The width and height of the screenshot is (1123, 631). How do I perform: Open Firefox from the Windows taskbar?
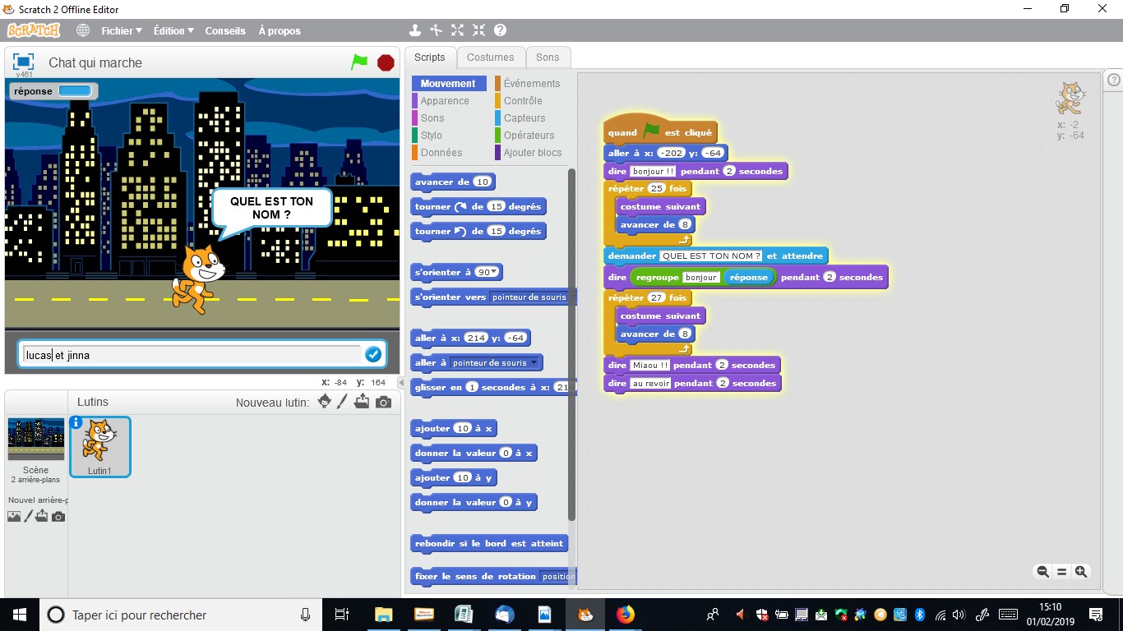626,615
